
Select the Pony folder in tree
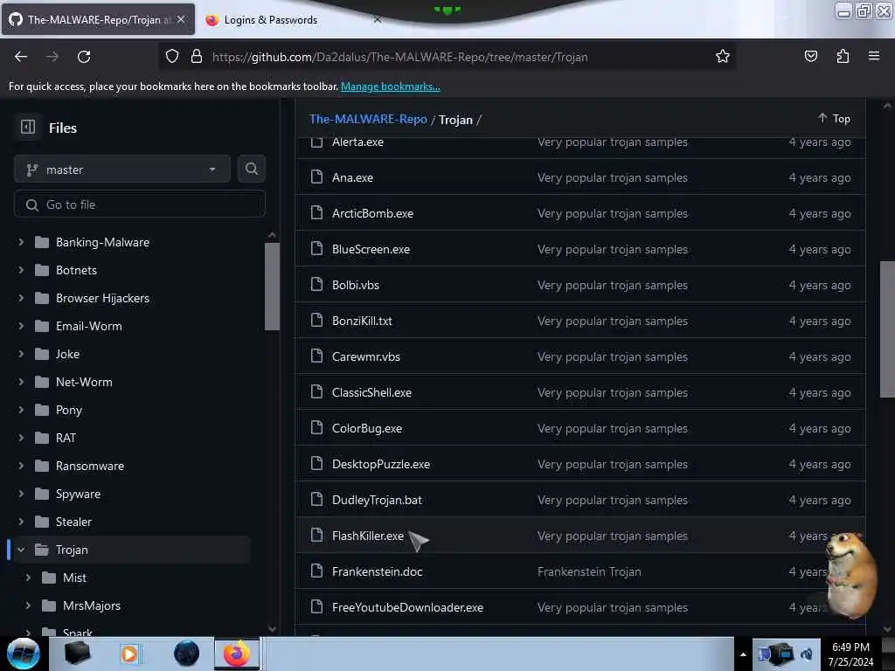[69, 410]
